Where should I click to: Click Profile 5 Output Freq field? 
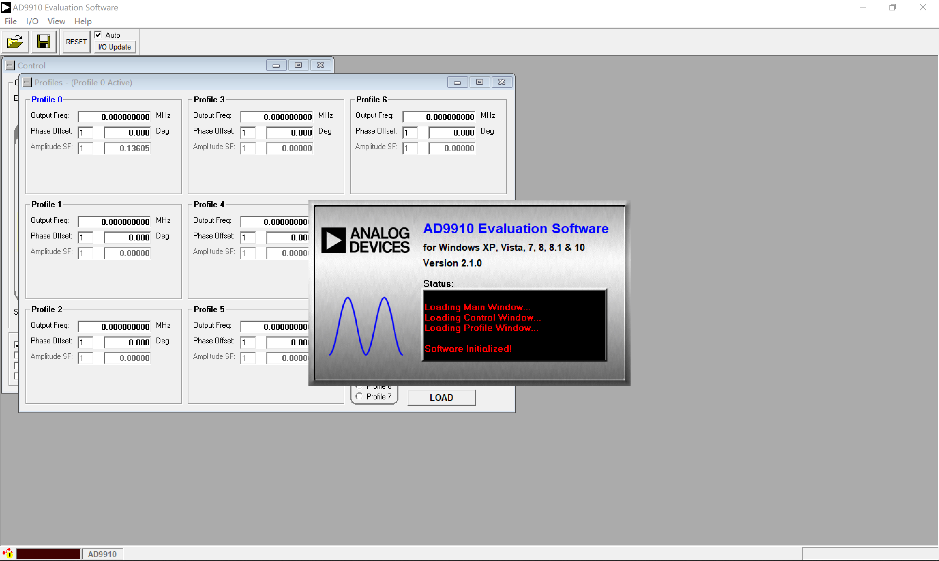click(x=275, y=326)
